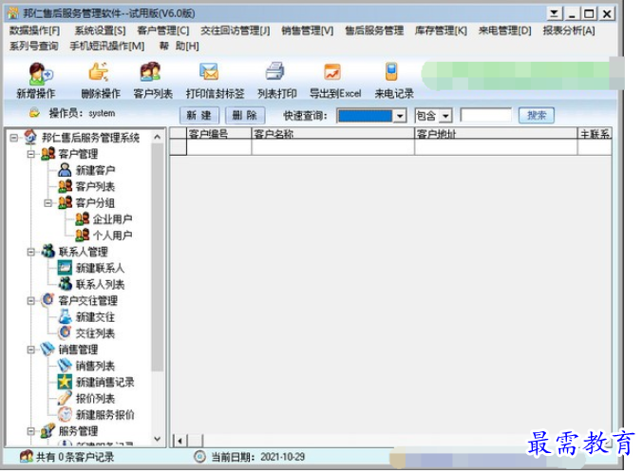Sort by 客户编号 column header
The width and height of the screenshot is (643, 473).
[x=219, y=133]
